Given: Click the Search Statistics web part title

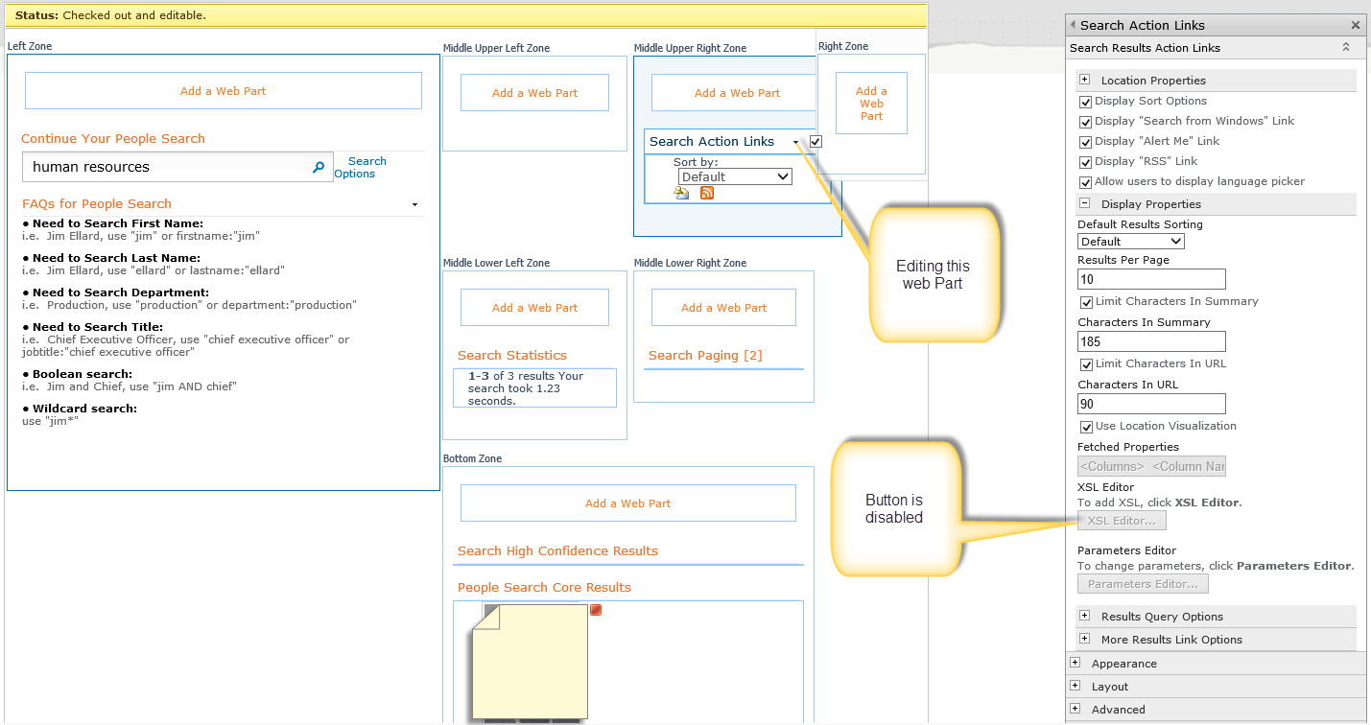Looking at the screenshot, I should [x=512, y=356].
